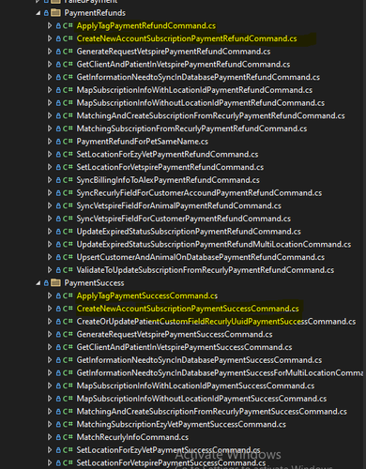Select GetClientAndPatientInVetspirePaymentRefundCommand.cs file

coord(183,65)
